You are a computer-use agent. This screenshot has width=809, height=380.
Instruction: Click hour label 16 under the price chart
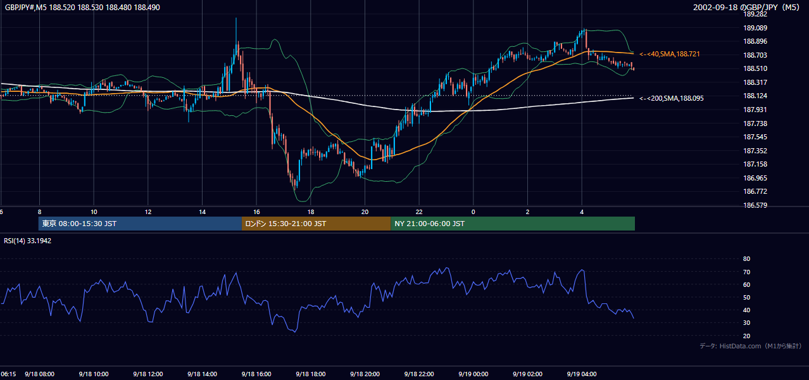click(256, 212)
